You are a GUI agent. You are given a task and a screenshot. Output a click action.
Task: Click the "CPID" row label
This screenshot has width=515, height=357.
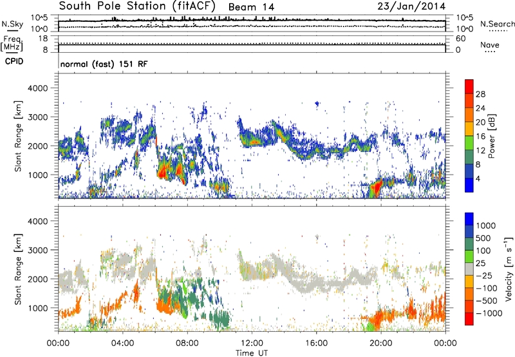pos(14,61)
